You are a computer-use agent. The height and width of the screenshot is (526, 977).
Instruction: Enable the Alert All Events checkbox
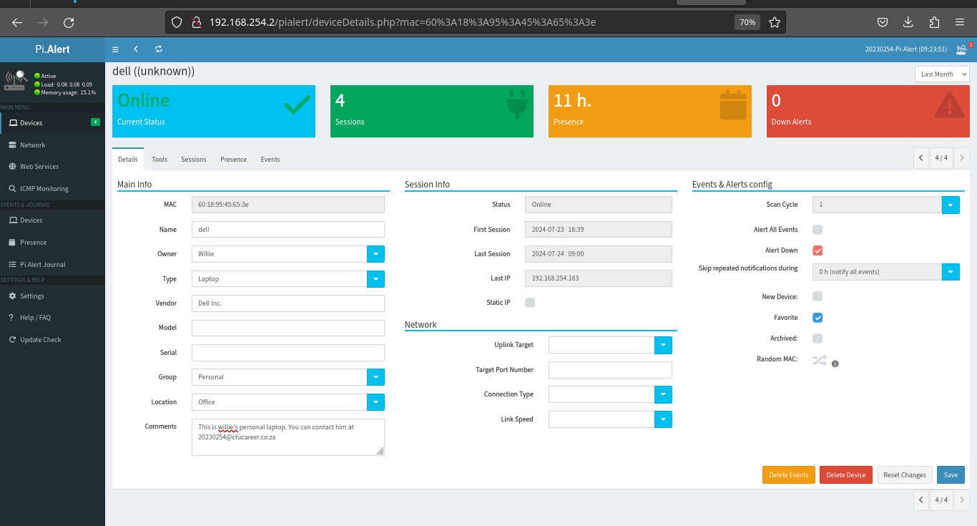click(x=818, y=230)
